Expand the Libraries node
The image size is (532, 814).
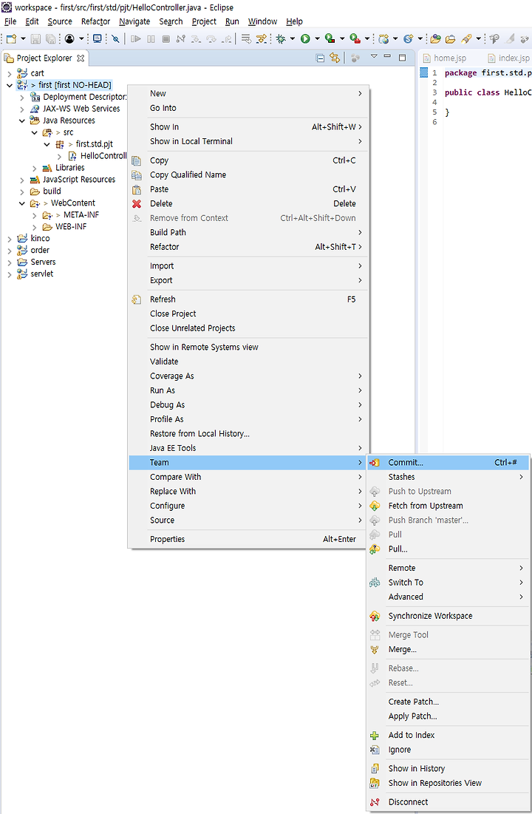(x=34, y=169)
